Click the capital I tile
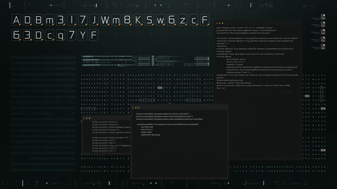The image size is (337, 189). [x=72, y=20]
